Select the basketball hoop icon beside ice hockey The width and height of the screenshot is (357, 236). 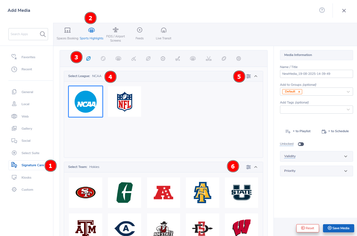193,59
